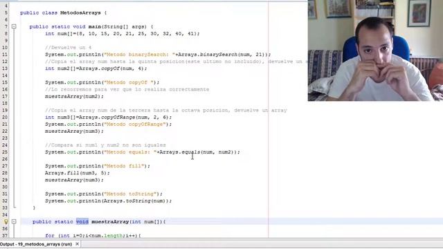
Task: Click muestraArray(num3); on line 29
Action: pos(74,180)
